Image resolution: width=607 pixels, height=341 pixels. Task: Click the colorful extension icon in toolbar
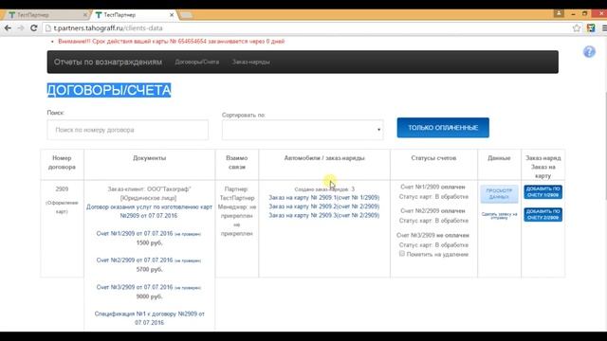(591, 28)
